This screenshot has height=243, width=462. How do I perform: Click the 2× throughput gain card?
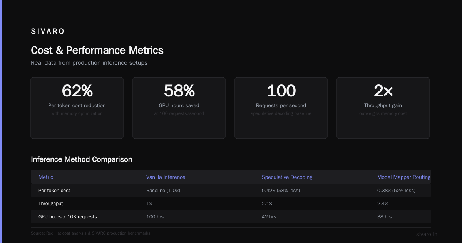(383, 108)
